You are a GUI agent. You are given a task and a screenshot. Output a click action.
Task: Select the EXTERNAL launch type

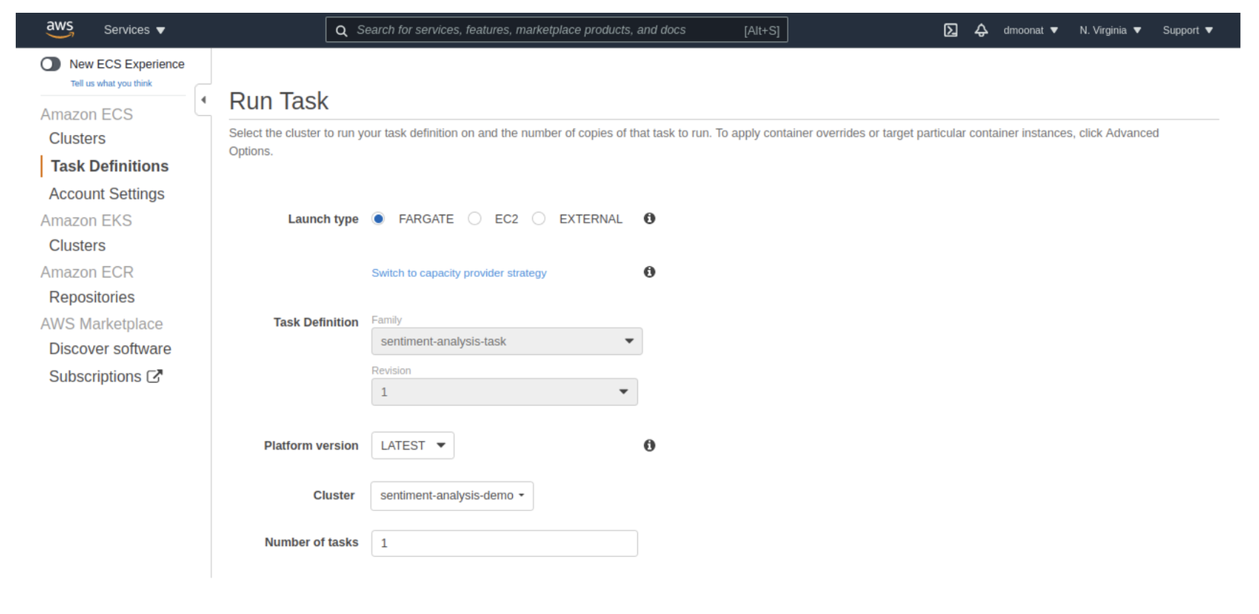click(x=539, y=219)
